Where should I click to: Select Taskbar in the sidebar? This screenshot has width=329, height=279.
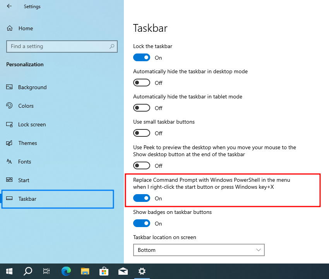pos(58,199)
